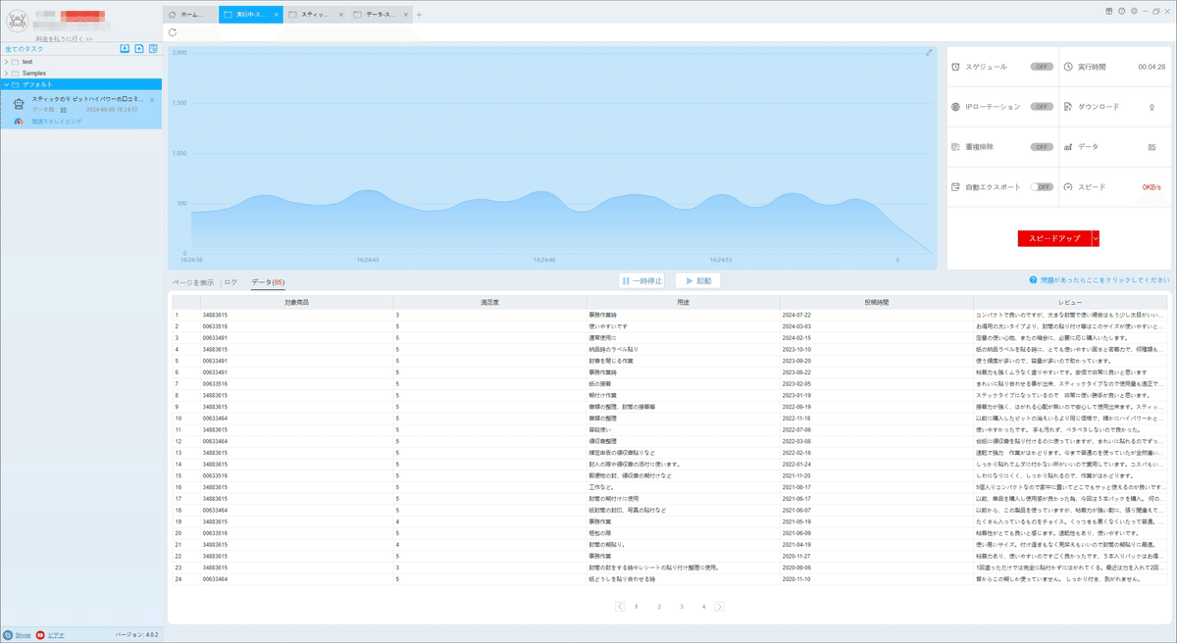Toggle the スケジュール switch
Viewport: 1177px width, 643px height.
click(1042, 67)
